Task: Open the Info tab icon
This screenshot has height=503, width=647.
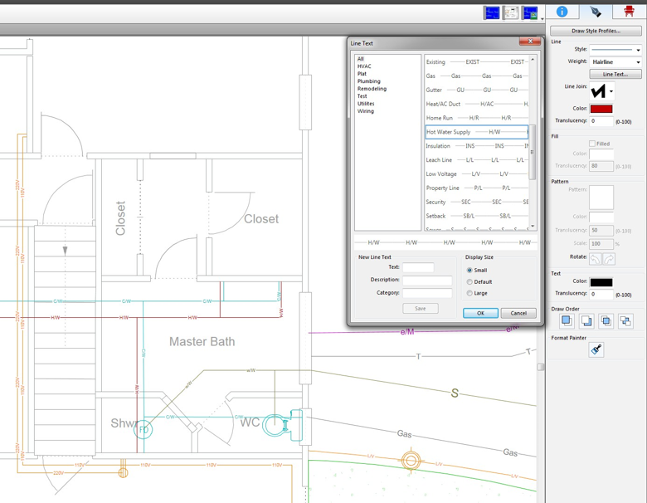Action: [562, 12]
